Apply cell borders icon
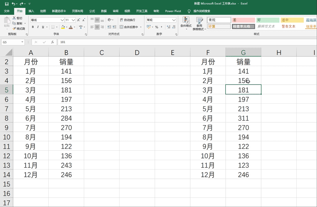 (x=53, y=27)
